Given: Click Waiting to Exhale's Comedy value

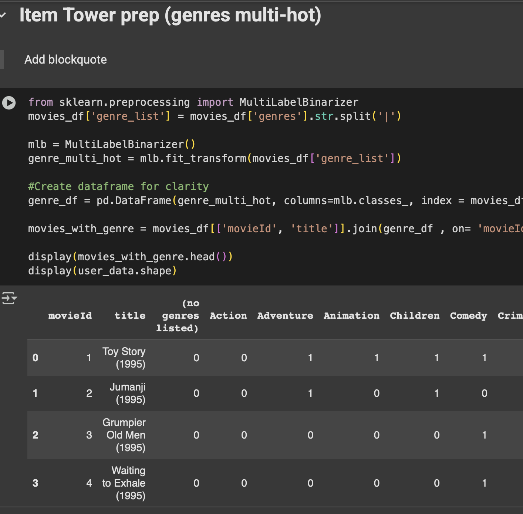Looking at the screenshot, I should pyautogui.click(x=484, y=483).
